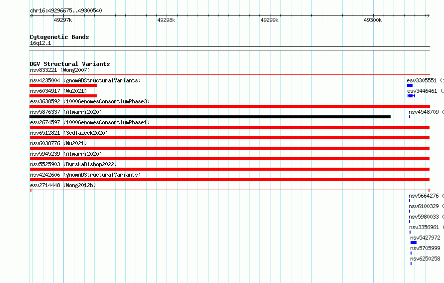Click the red bar under nsv6038776
444x283 pixels.
[229, 148]
